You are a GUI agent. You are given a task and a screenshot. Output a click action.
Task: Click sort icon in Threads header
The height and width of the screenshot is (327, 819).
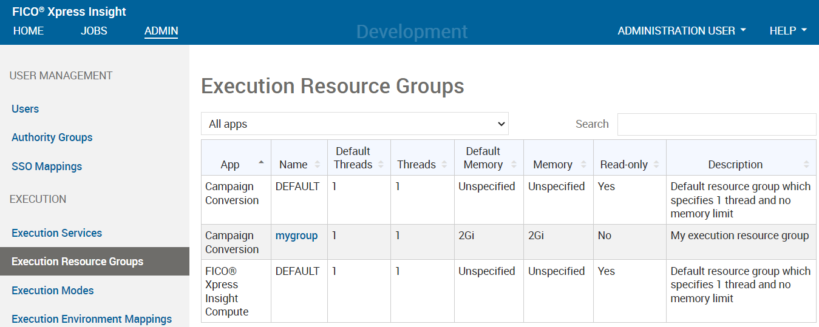[x=444, y=165]
